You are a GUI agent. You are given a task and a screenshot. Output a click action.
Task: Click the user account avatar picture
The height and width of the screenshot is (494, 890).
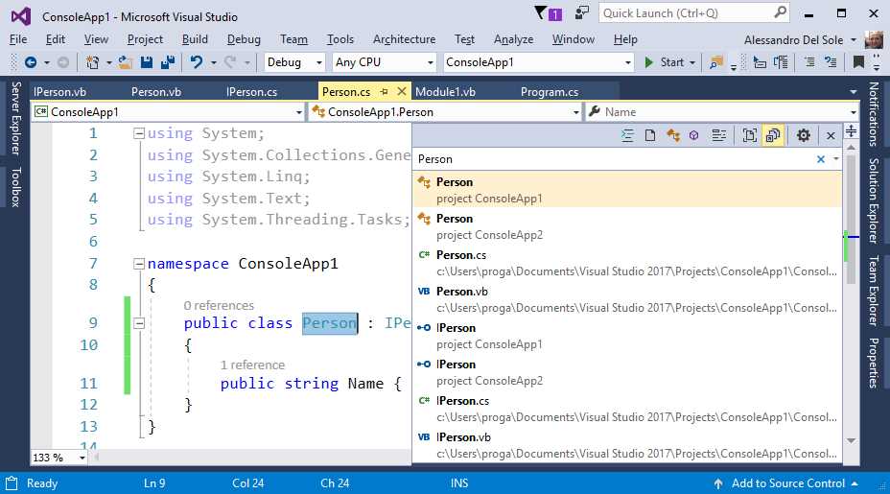tap(874, 39)
